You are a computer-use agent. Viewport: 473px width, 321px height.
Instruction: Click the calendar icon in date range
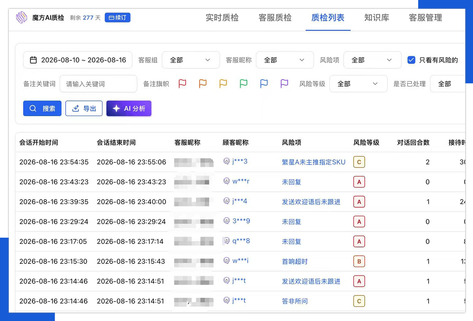[x=33, y=60]
